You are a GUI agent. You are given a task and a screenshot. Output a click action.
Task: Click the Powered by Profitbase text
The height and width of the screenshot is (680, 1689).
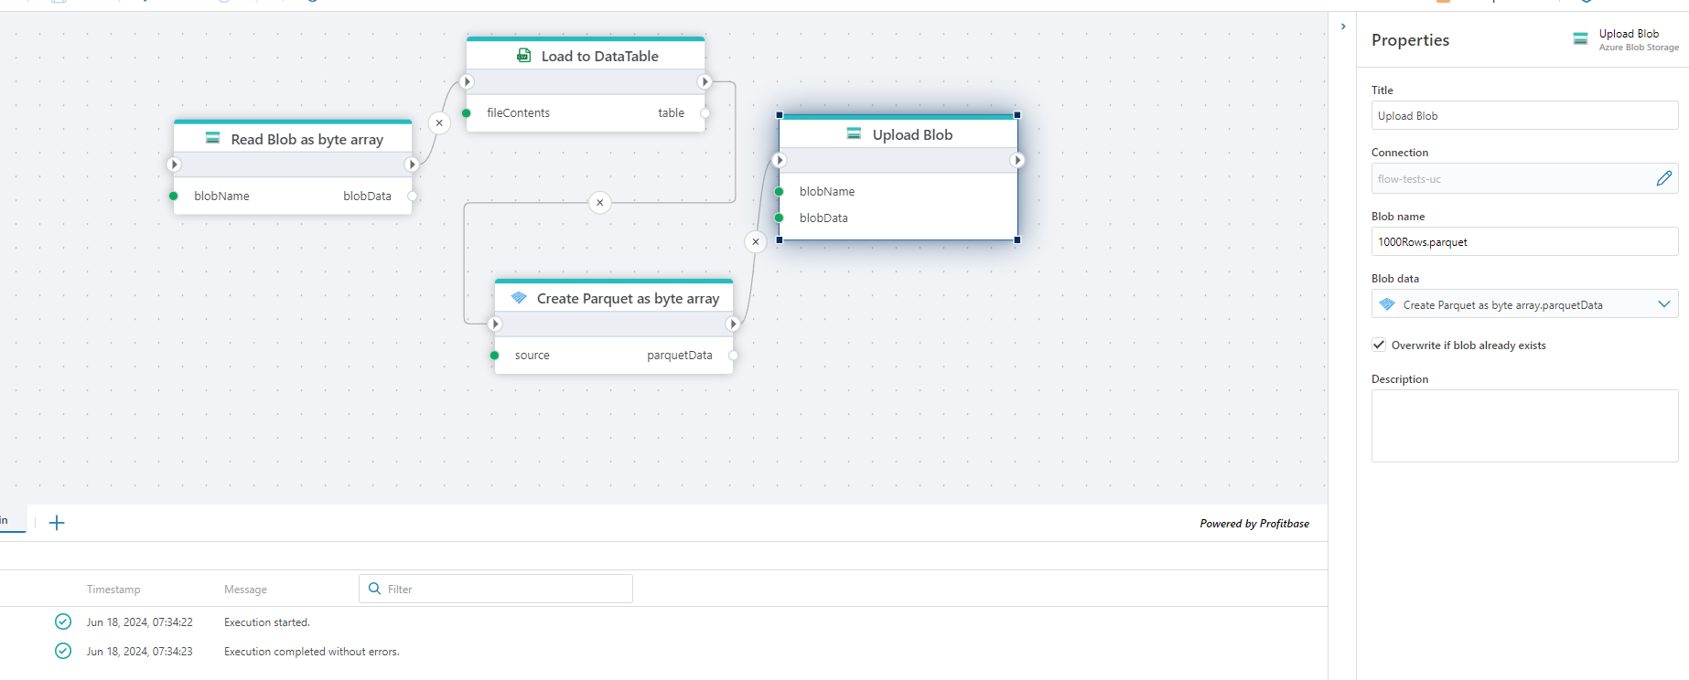[1254, 524]
